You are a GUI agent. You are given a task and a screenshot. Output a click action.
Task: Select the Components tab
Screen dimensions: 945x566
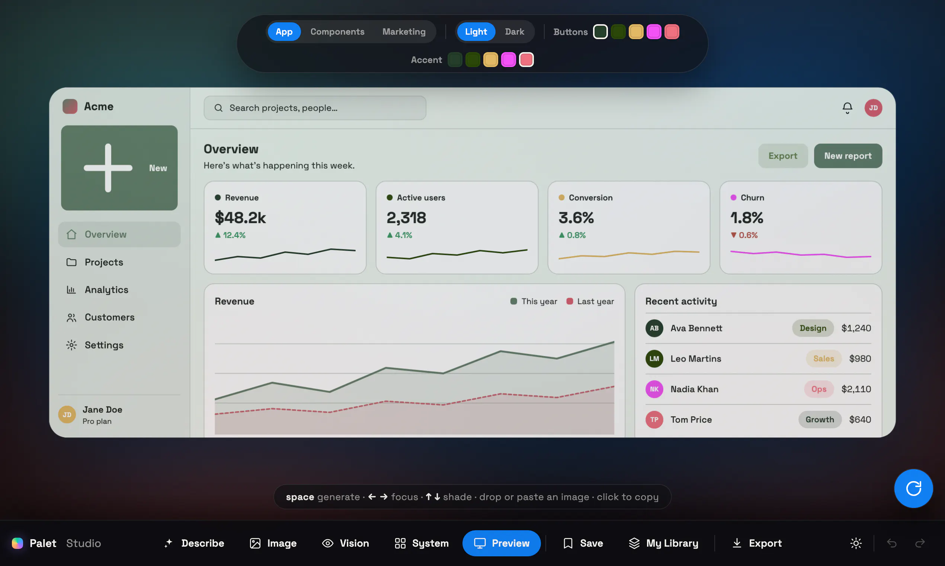[x=337, y=32]
